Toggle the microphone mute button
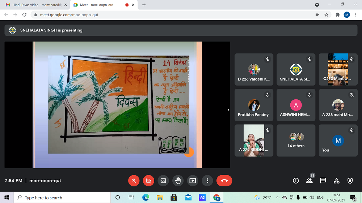 click(134, 181)
